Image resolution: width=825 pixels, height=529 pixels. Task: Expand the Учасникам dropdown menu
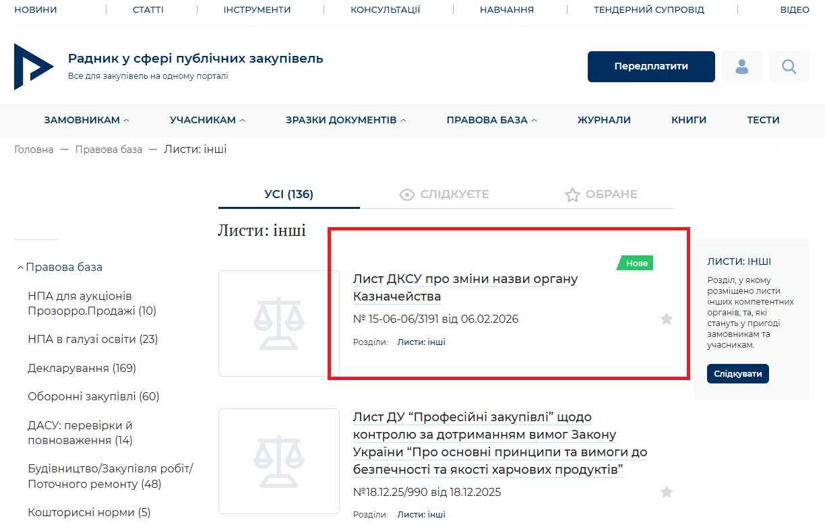coord(208,120)
